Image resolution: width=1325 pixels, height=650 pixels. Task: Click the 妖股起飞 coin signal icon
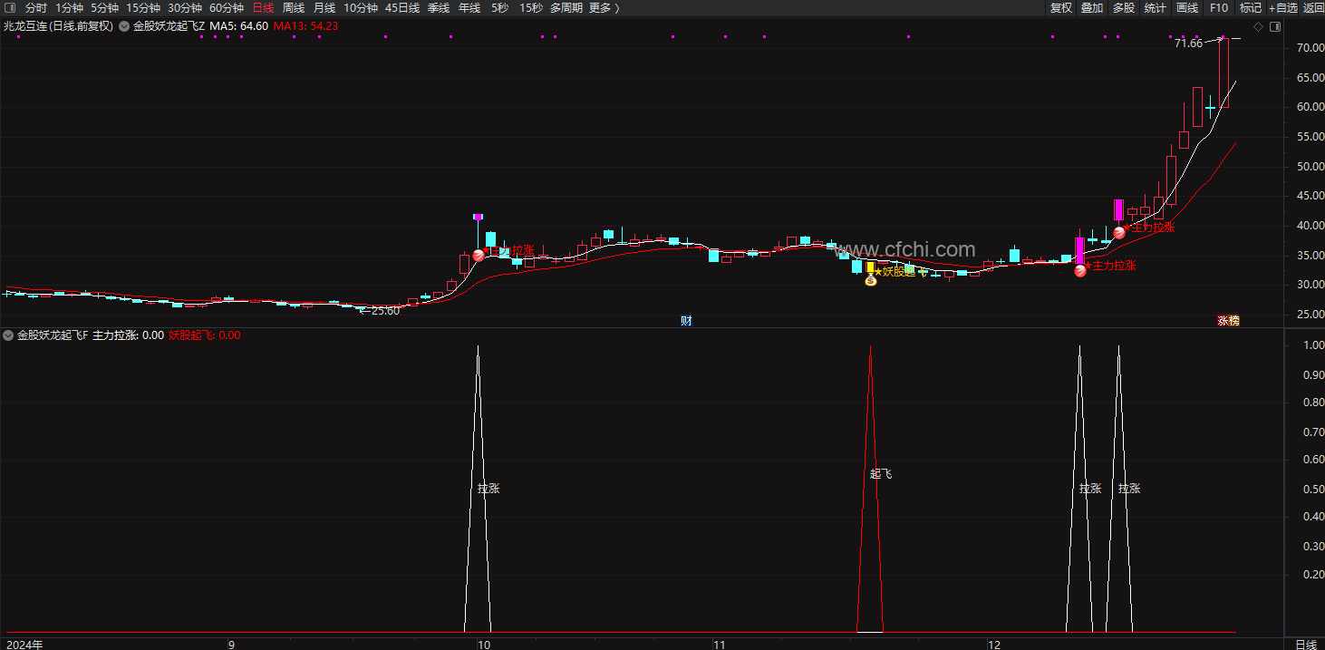coord(871,281)
